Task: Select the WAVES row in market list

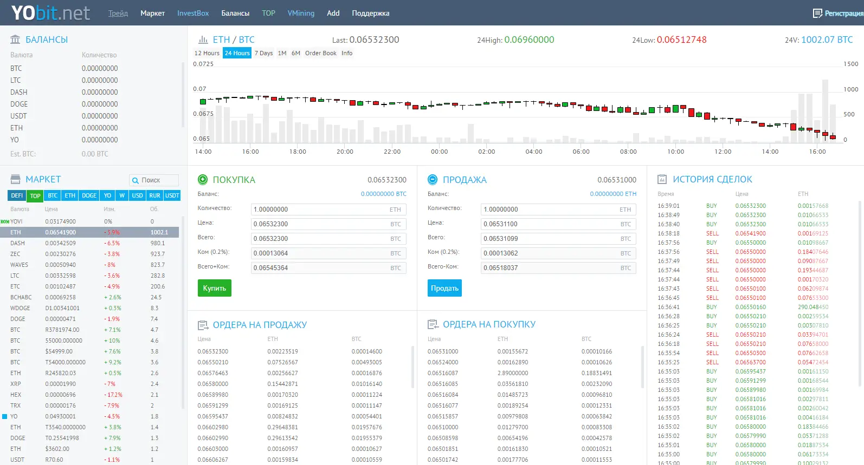Action: pyautogui.click(x=89, y=265)
